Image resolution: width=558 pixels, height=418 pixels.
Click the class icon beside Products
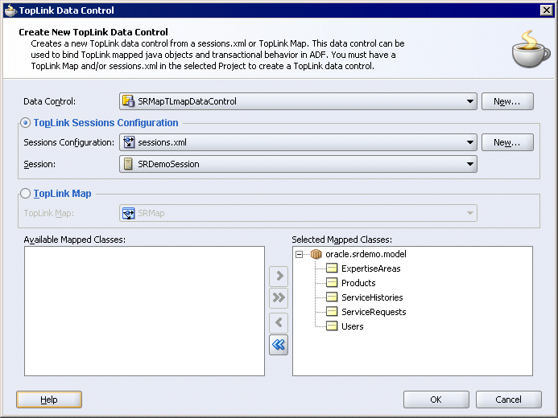pos(332,283)
